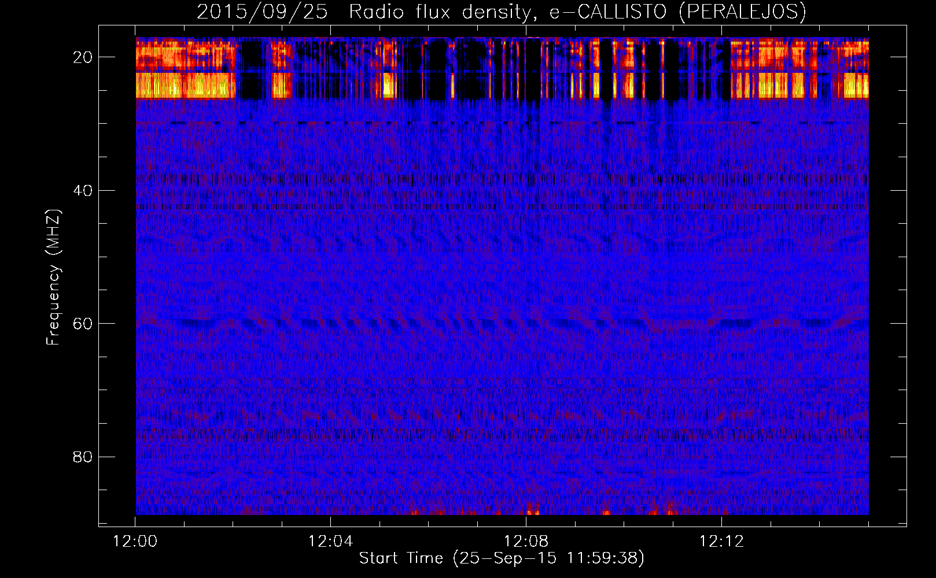936x578 pixels.
Task: Click the 40 frequency tick label
Action: coord(83,191)
